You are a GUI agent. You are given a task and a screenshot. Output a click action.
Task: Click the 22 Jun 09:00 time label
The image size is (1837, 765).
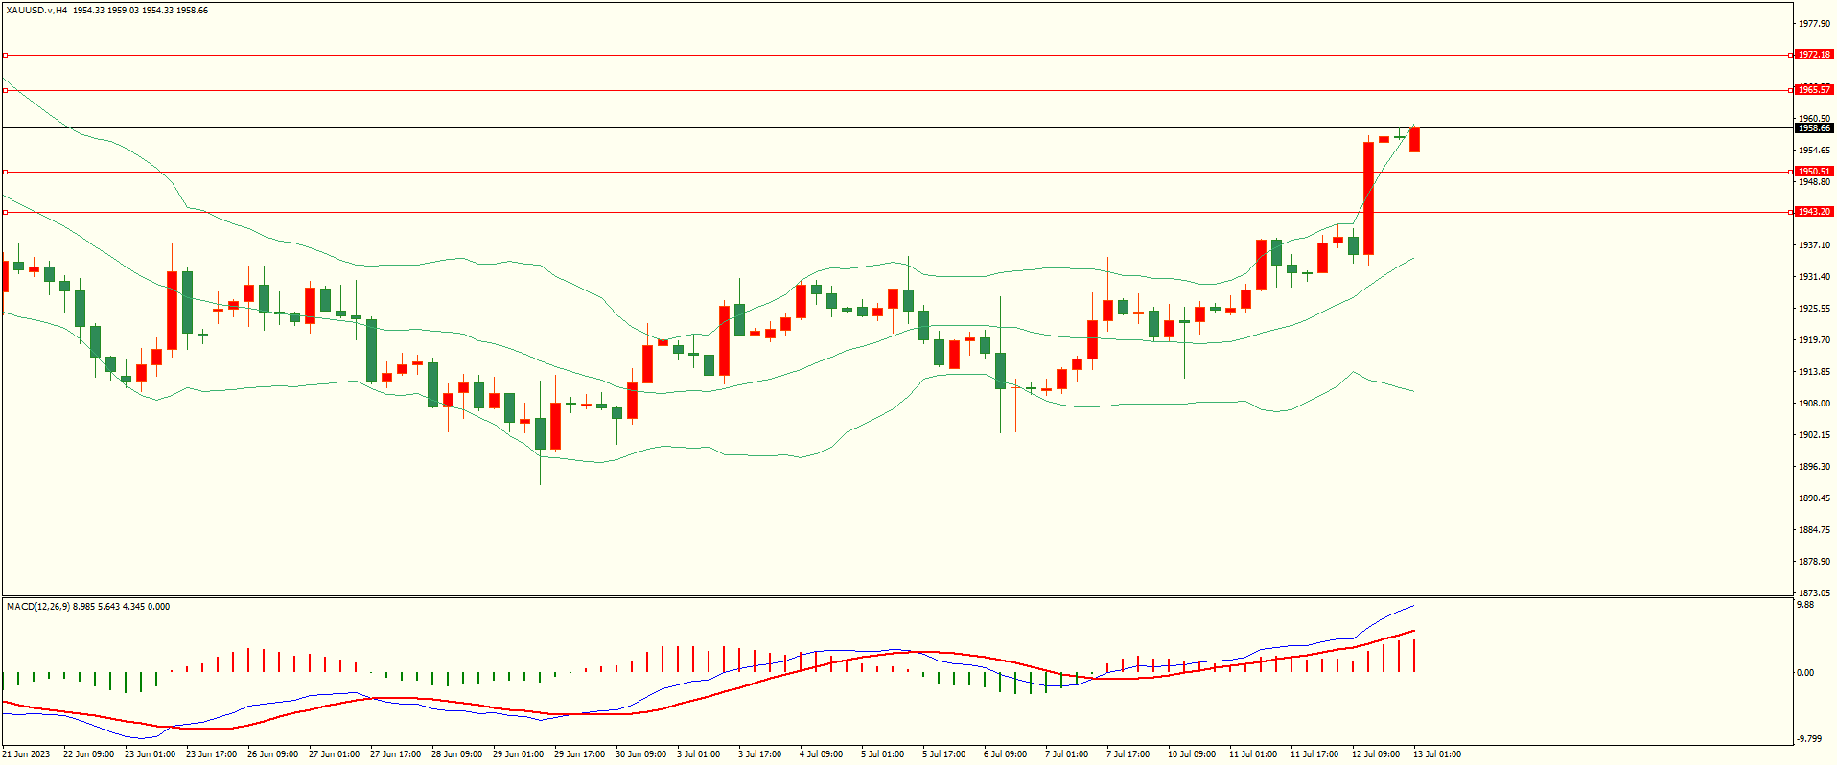88,754
